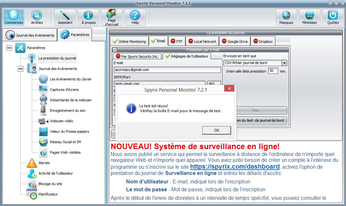Open the Google Drive tab
This screenshot has height=206, width=346.
pyautogui.click(x=235, y=41)
